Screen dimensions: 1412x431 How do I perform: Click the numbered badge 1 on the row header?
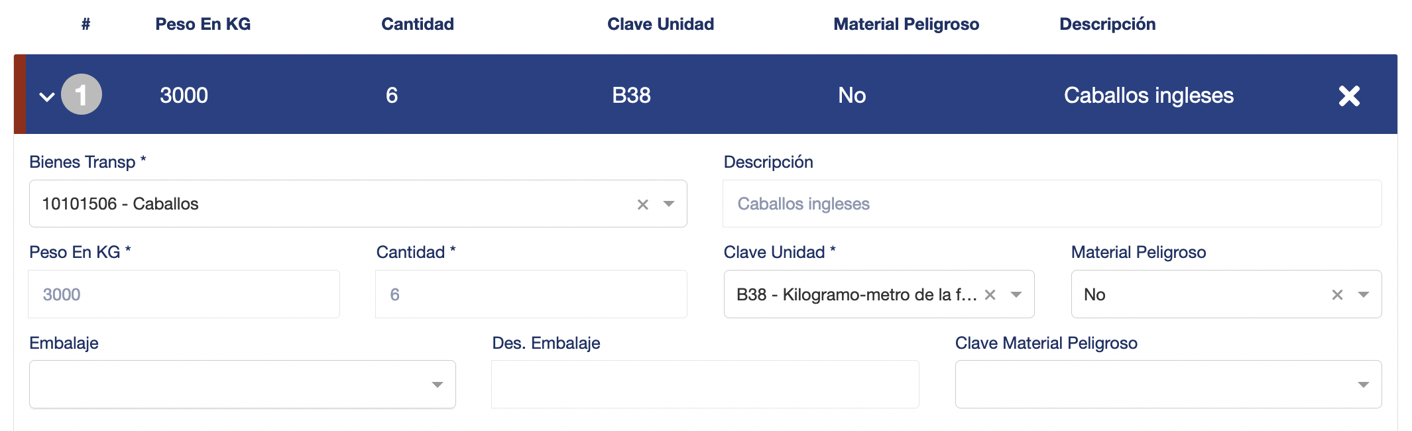pyautogui.click(x=82, y=95)
